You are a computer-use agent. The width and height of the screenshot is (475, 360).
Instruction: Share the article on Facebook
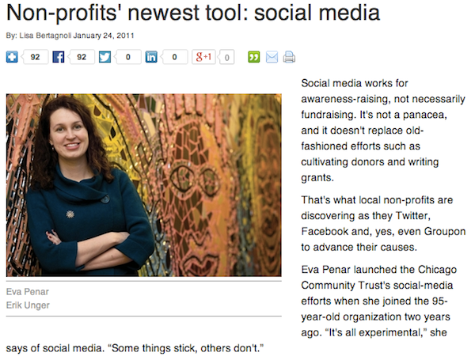pyautogui.click(x=58, y=57)
